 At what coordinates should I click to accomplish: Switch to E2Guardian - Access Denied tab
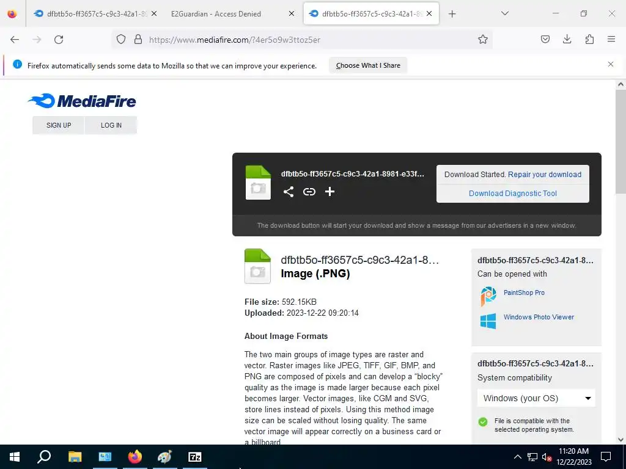[x=216, y=13]
